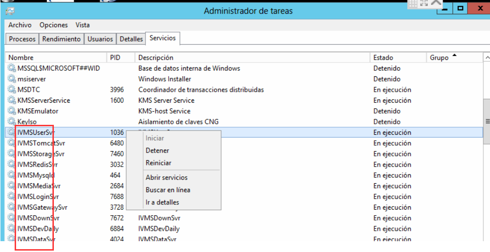Sort by the Estado column header
The width and height of the screenshot is (490, 252).
click(x=398, y=57)
